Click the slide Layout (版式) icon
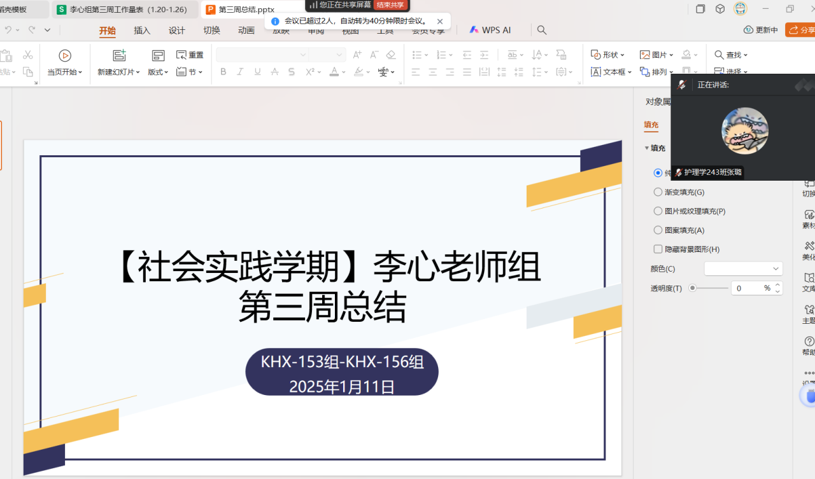 coord(158,55)
